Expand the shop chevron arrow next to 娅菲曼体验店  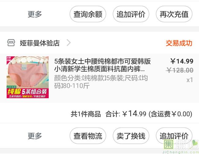coord(69,43)
